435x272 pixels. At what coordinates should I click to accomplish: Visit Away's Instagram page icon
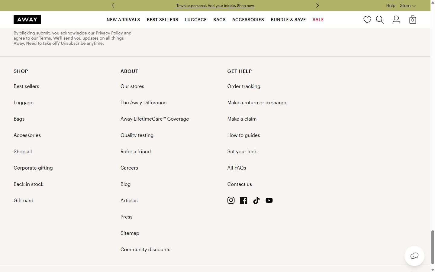click(231, 200)
